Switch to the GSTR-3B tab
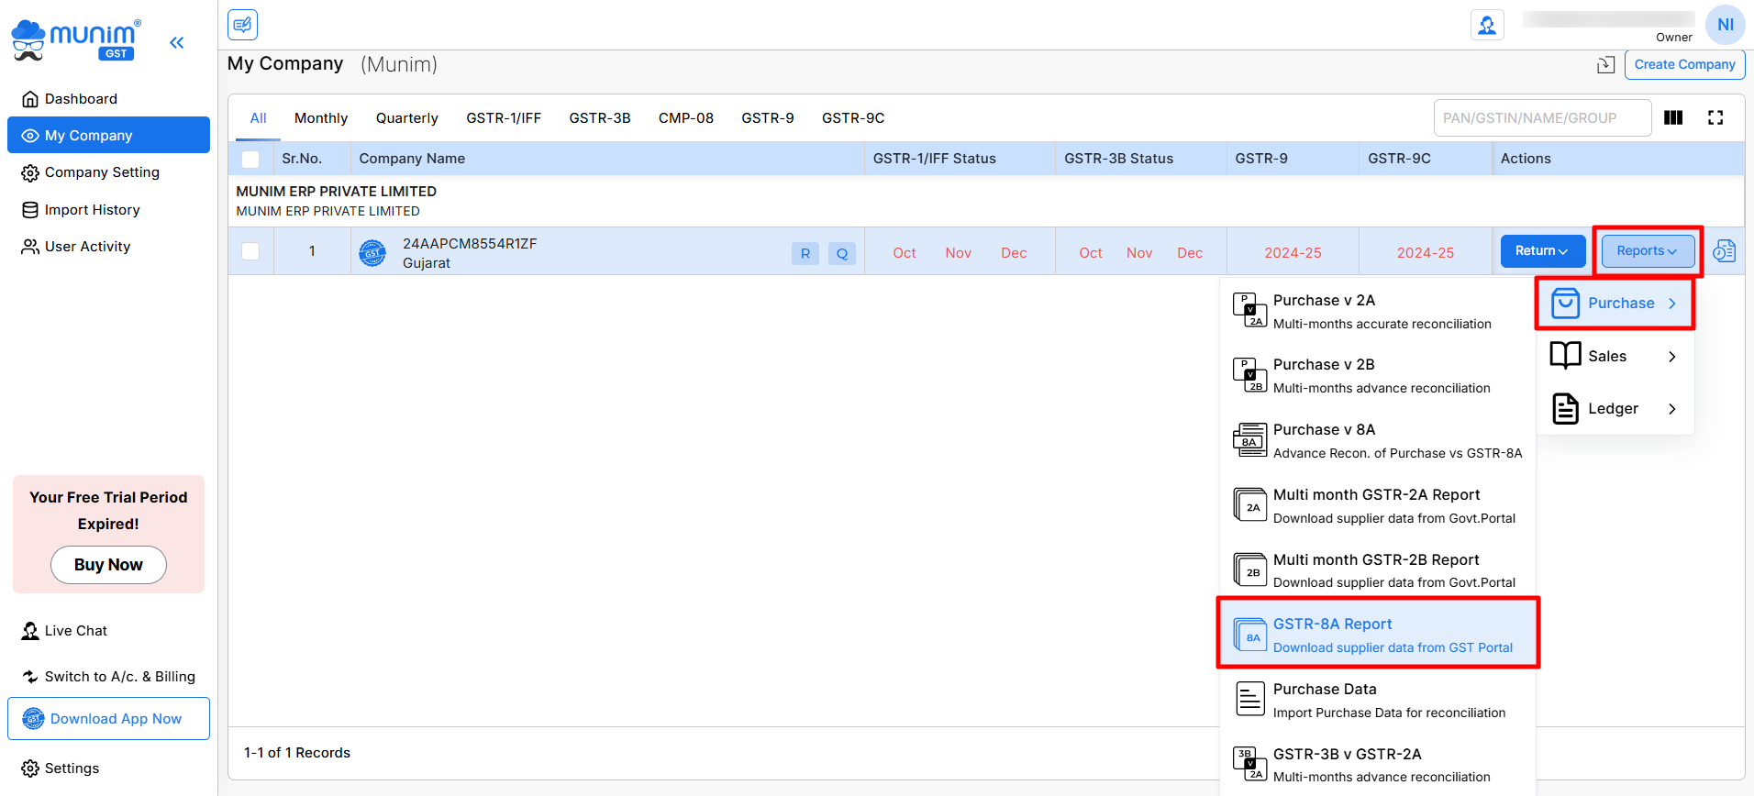 pos(599,118)
